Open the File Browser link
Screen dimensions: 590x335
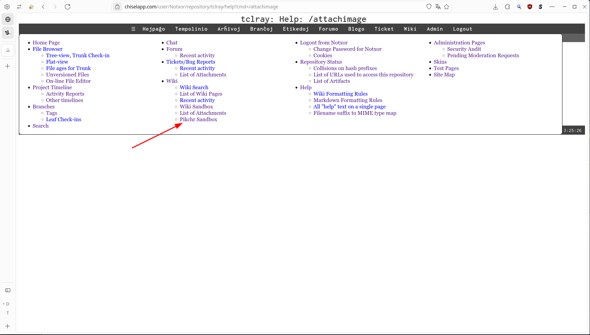pyautogui.click(x=47, y=49)
